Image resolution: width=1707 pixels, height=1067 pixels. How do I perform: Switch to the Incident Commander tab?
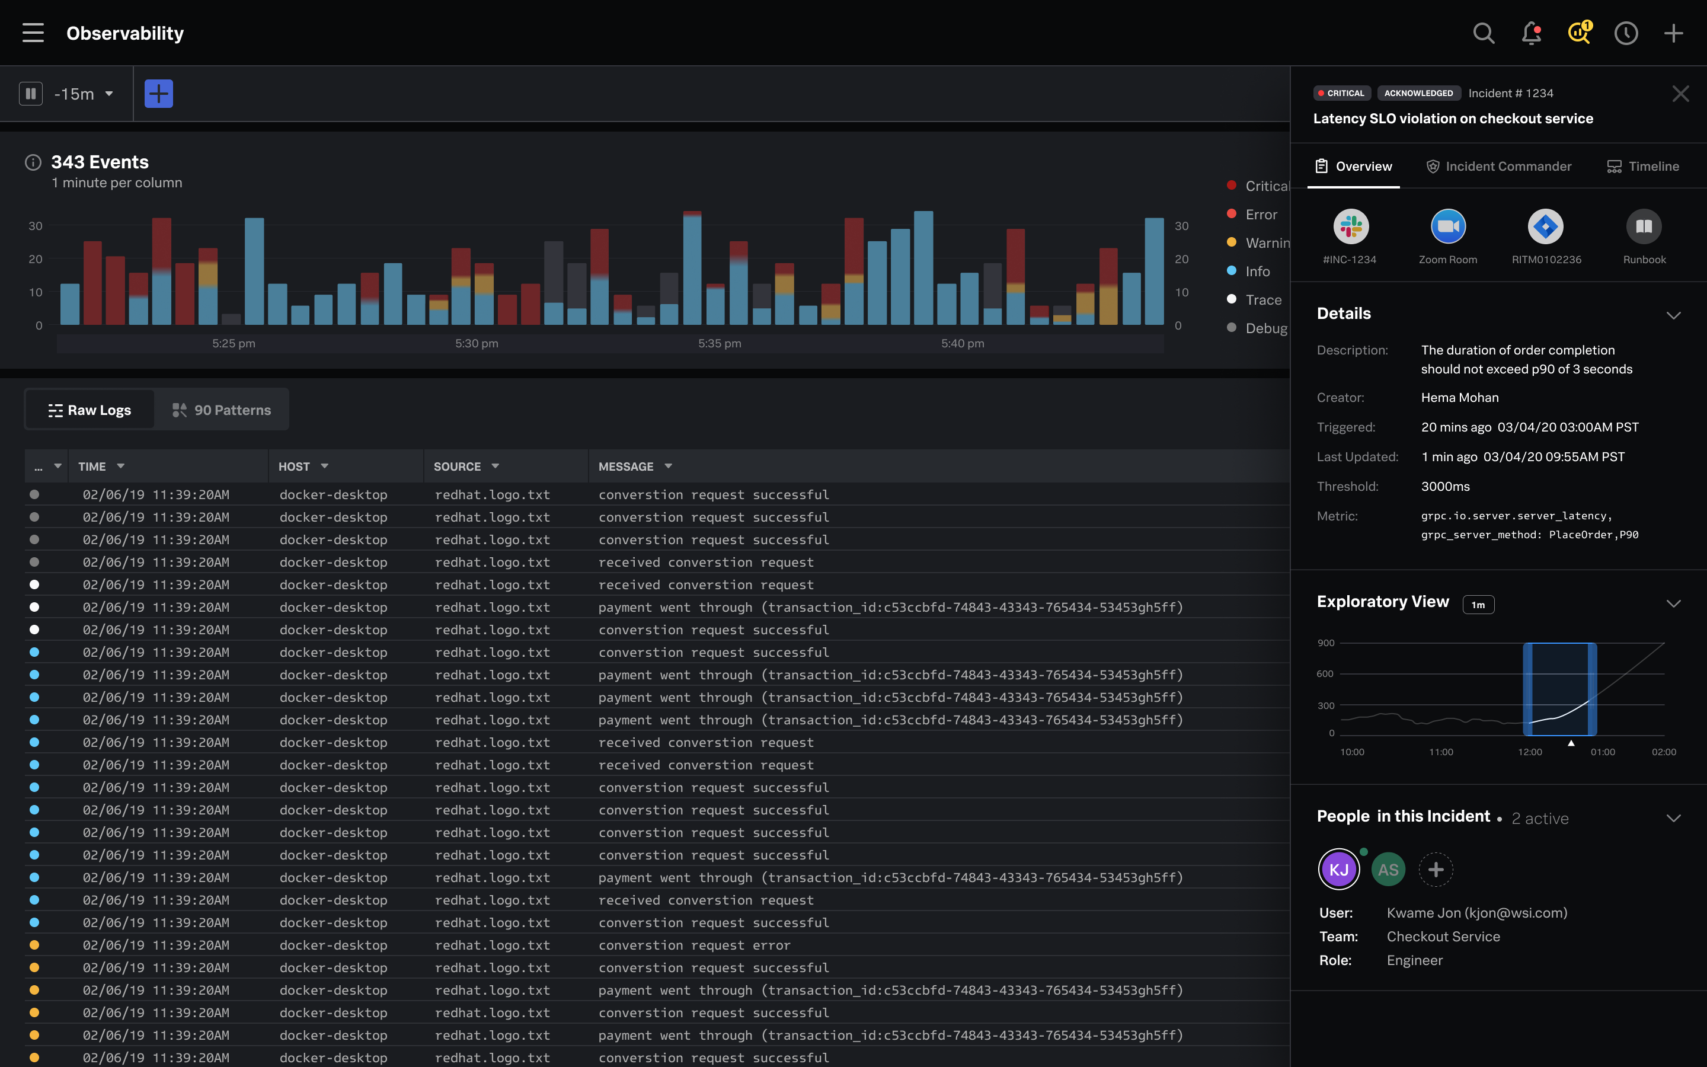[1498, 167]
